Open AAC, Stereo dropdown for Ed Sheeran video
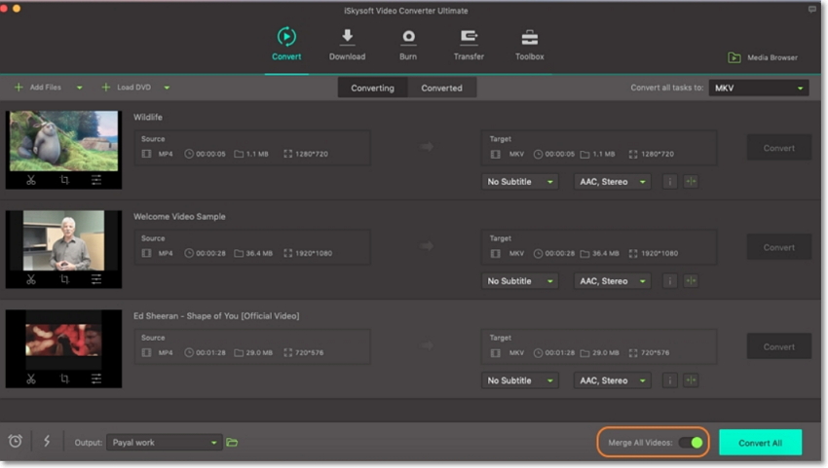The width and height of the screenshot is (828, 468). [x=612, y=380]
